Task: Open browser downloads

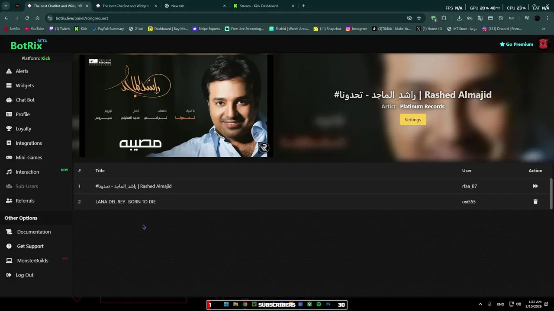Action: (459, 18)
